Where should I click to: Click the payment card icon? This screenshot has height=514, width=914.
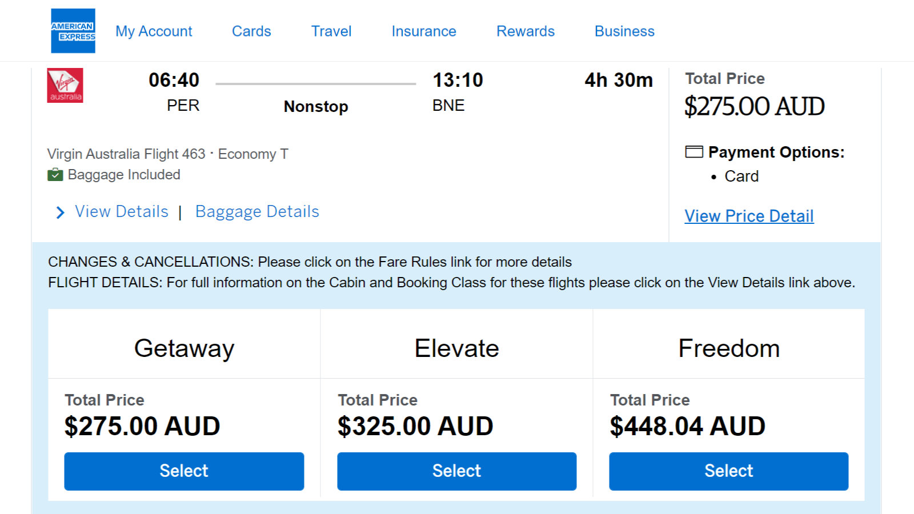pyautogui.click(x=694, y=152)
